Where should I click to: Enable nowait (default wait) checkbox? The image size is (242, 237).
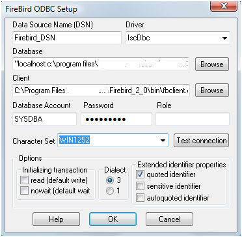(x=24, y=191)
